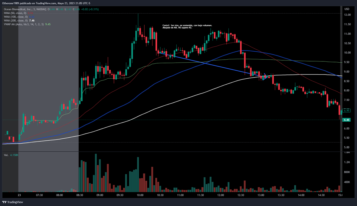
Task: Click the outlined price tag 6.95
Action: pyautogui.click(x=346, y=110)
